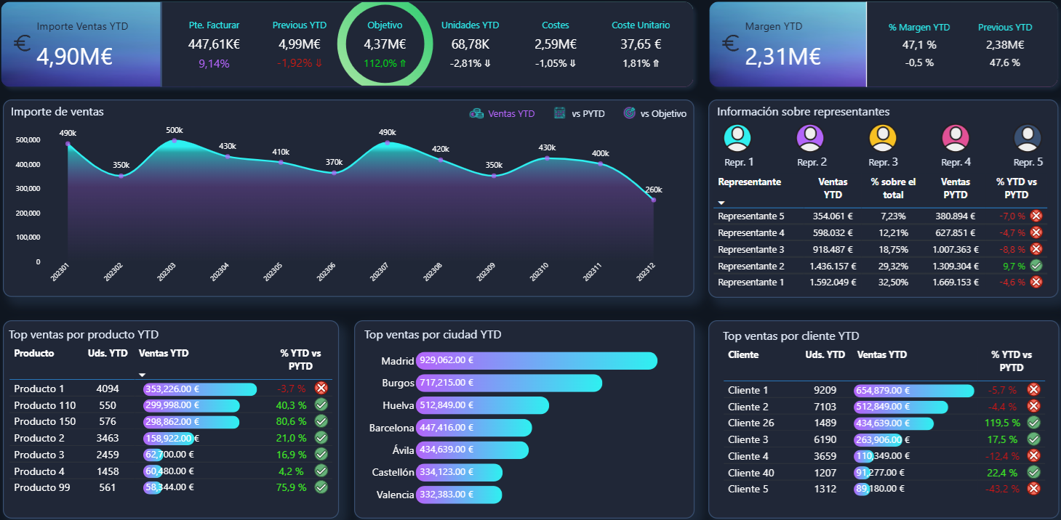Open the Pte. Facturar KPI card
Image resolution: width=1061 pixels, height=520 pixels.
(x=214, y=44)
